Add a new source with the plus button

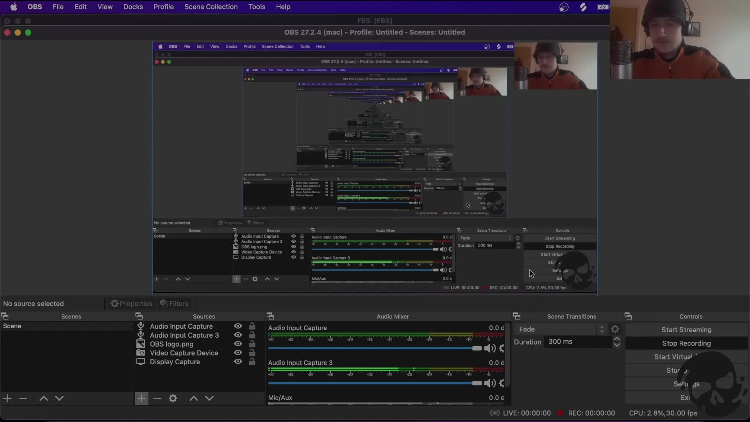[141, 398]
